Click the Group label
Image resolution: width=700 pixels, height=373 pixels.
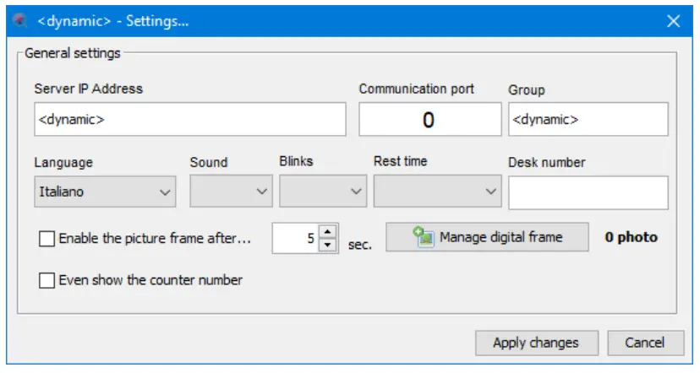527,90
